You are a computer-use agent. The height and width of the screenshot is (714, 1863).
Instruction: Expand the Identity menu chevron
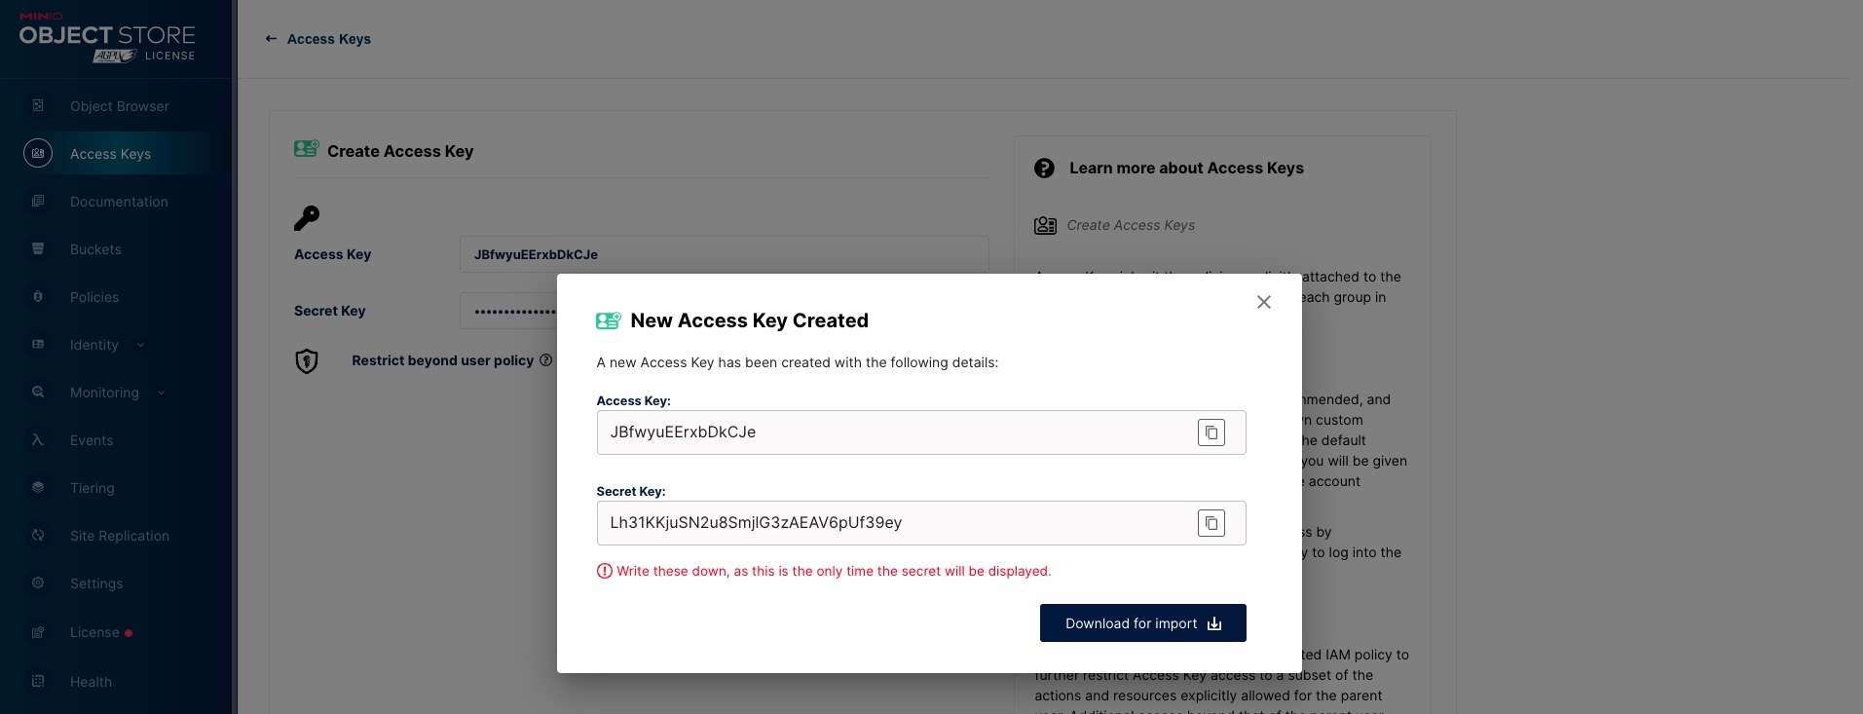[141, 345]
